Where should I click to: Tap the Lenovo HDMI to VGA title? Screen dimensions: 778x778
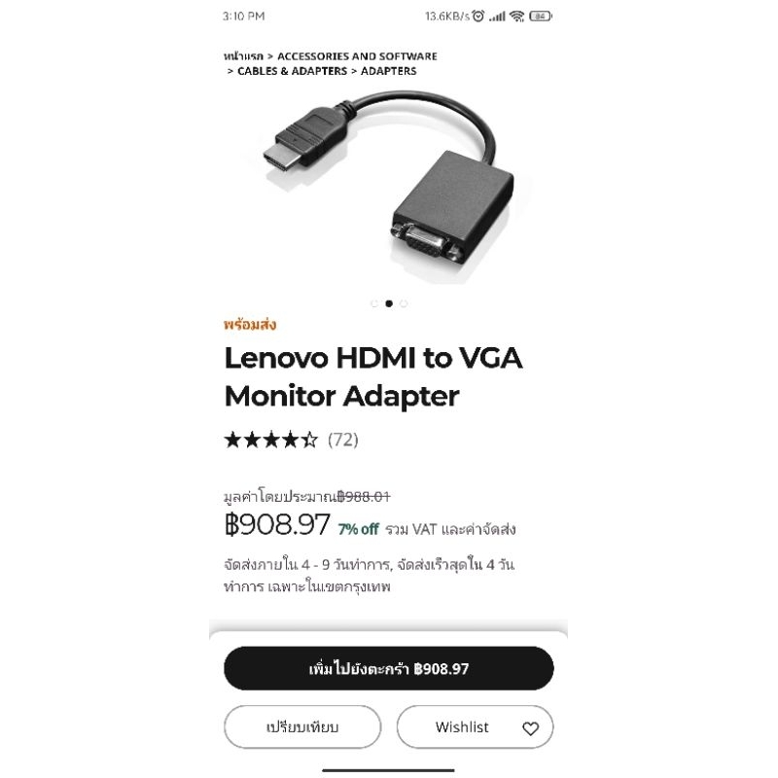373,377
